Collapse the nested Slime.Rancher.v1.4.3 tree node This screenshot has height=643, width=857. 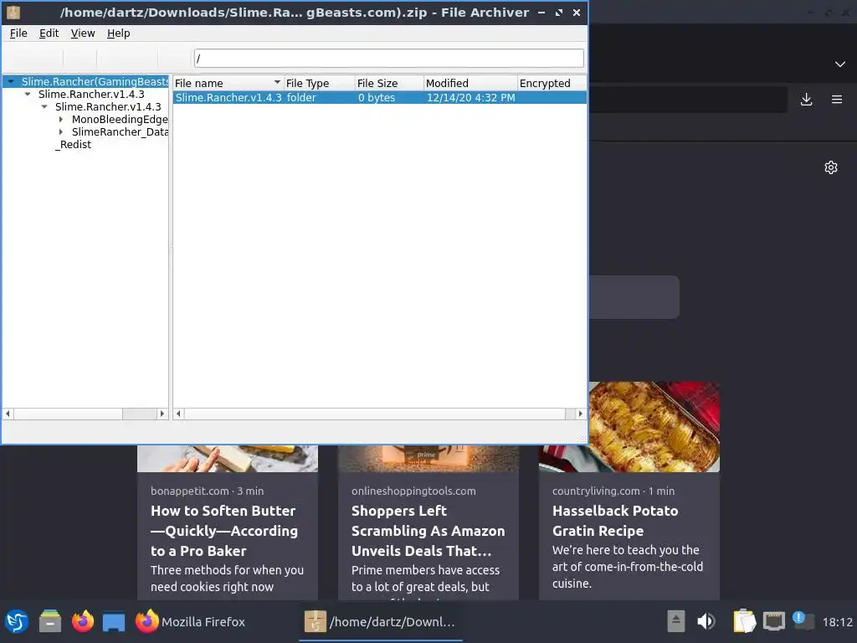click(x=44, y=106)
